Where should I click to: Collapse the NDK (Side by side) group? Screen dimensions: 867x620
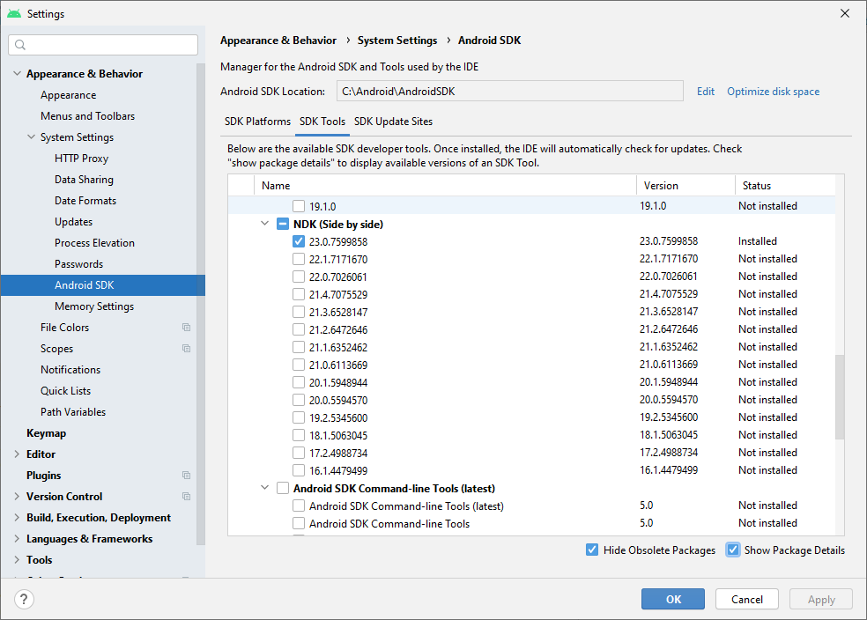(x=265, y=224)
